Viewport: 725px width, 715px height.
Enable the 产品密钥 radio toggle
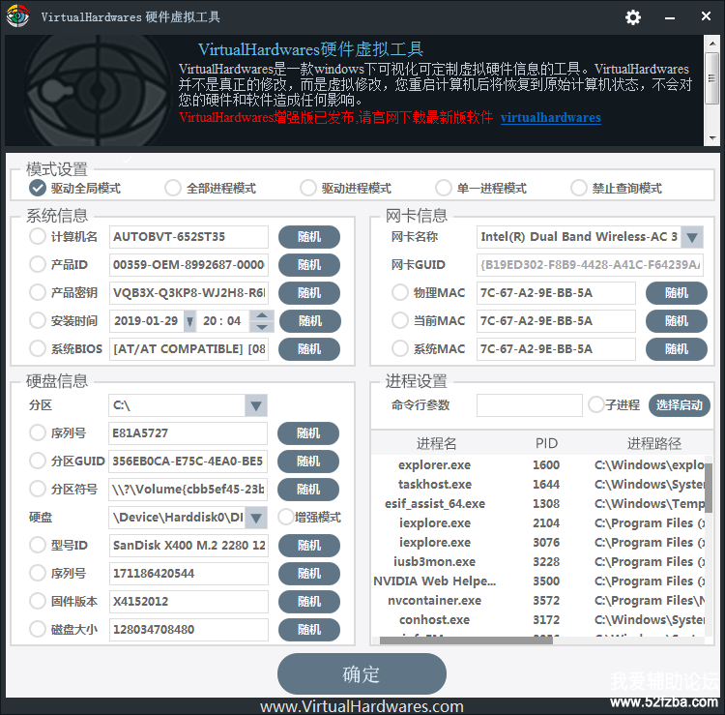pos(38,292)
